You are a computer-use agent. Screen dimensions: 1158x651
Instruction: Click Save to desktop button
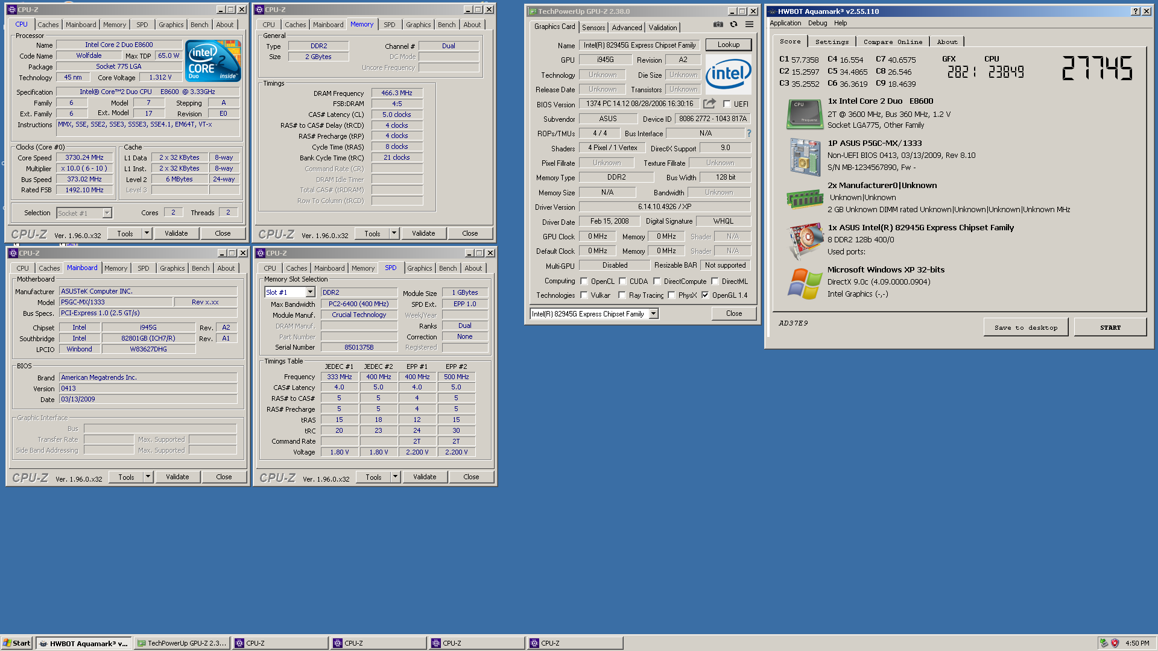coord(1026,327)
